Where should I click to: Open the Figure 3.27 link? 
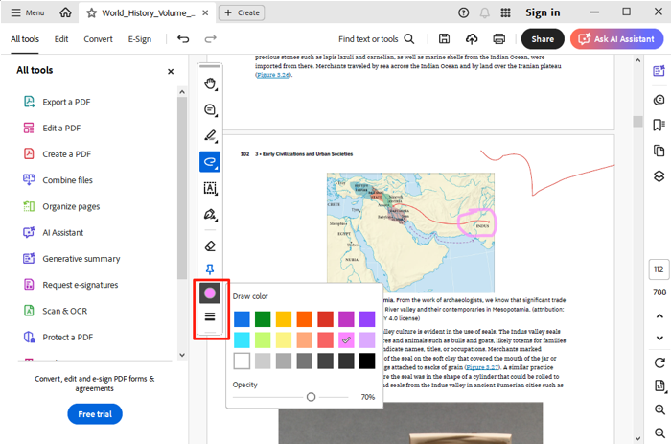(482, 367)
